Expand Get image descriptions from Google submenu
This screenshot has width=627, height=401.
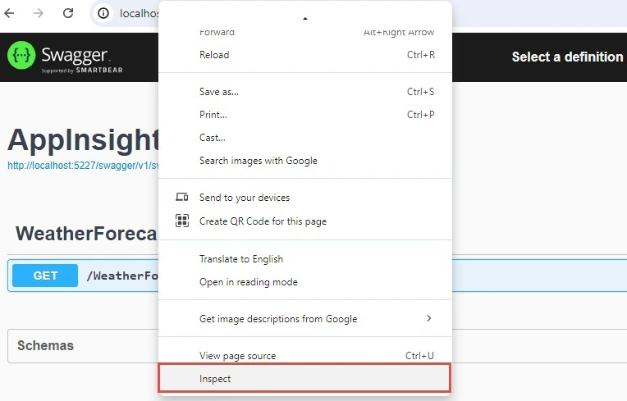pyautogui.click(x=305, y=318)
